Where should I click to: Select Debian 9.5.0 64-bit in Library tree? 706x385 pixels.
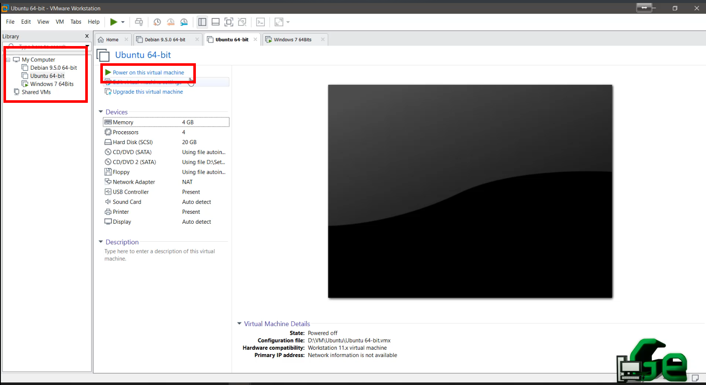coord(53,68)
